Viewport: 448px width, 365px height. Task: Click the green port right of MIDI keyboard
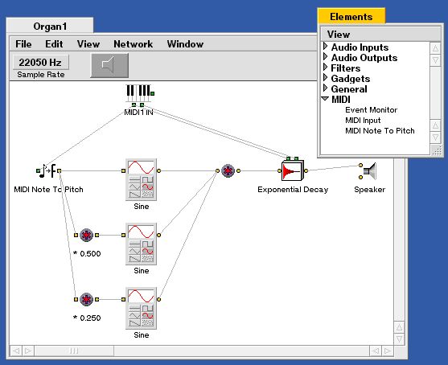pyautogui.click(x=153, y=93)
